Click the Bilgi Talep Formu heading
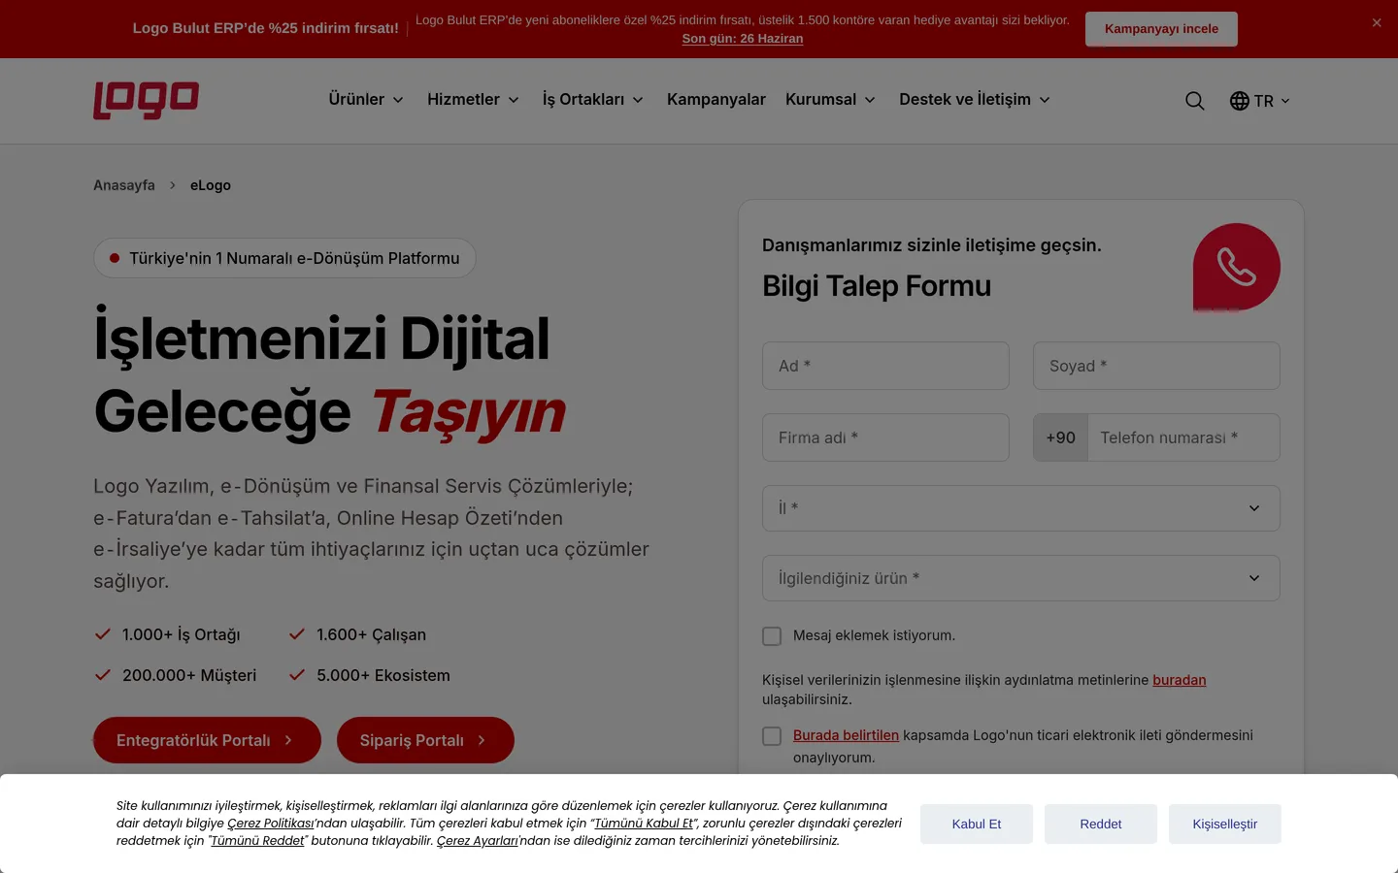This screenshot has width=1398, height=873. (x=877, y=286)
